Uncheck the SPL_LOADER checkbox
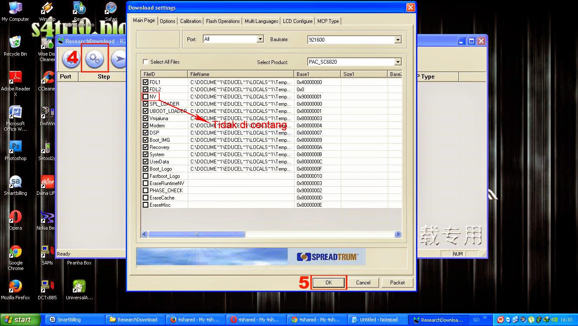The image size is (578, 326). pyautogui.click(x=146, y=104)
